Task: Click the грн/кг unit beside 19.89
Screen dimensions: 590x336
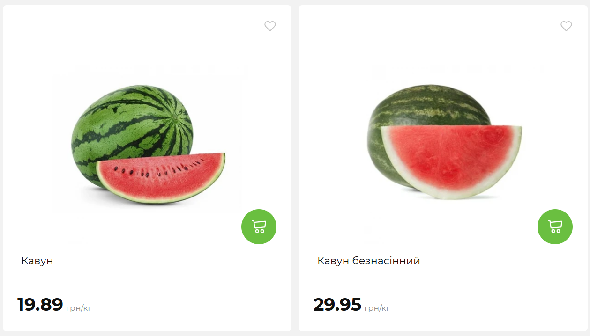Action: [79, 308]
